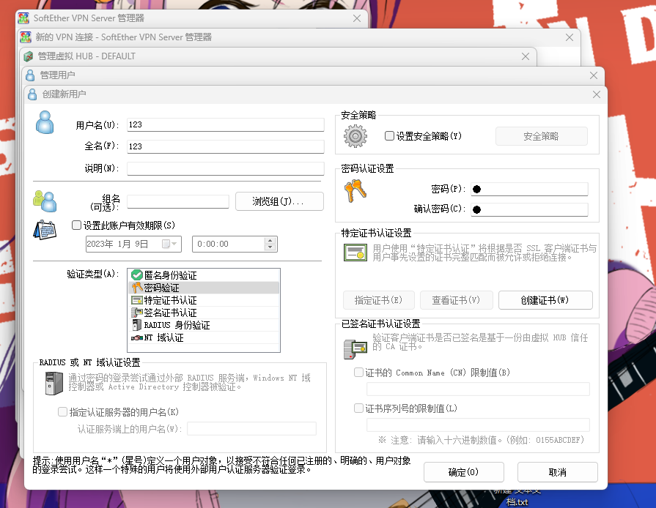Click the calendar expiration icon

point(45,230)
